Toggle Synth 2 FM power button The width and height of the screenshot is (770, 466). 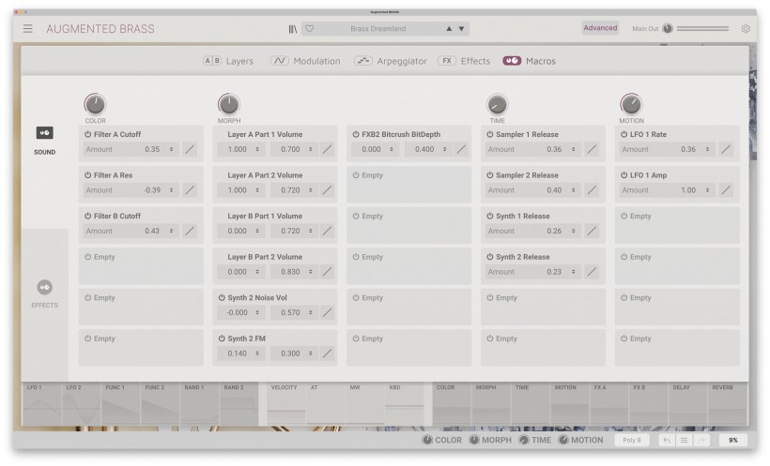click(222, 338)
